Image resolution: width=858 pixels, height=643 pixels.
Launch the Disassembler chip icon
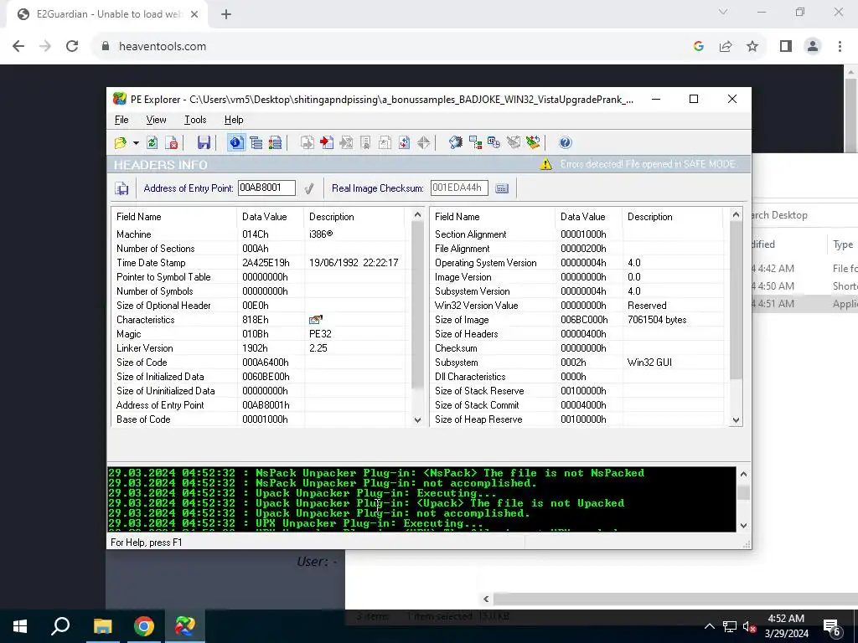click(x=455, y=142)
